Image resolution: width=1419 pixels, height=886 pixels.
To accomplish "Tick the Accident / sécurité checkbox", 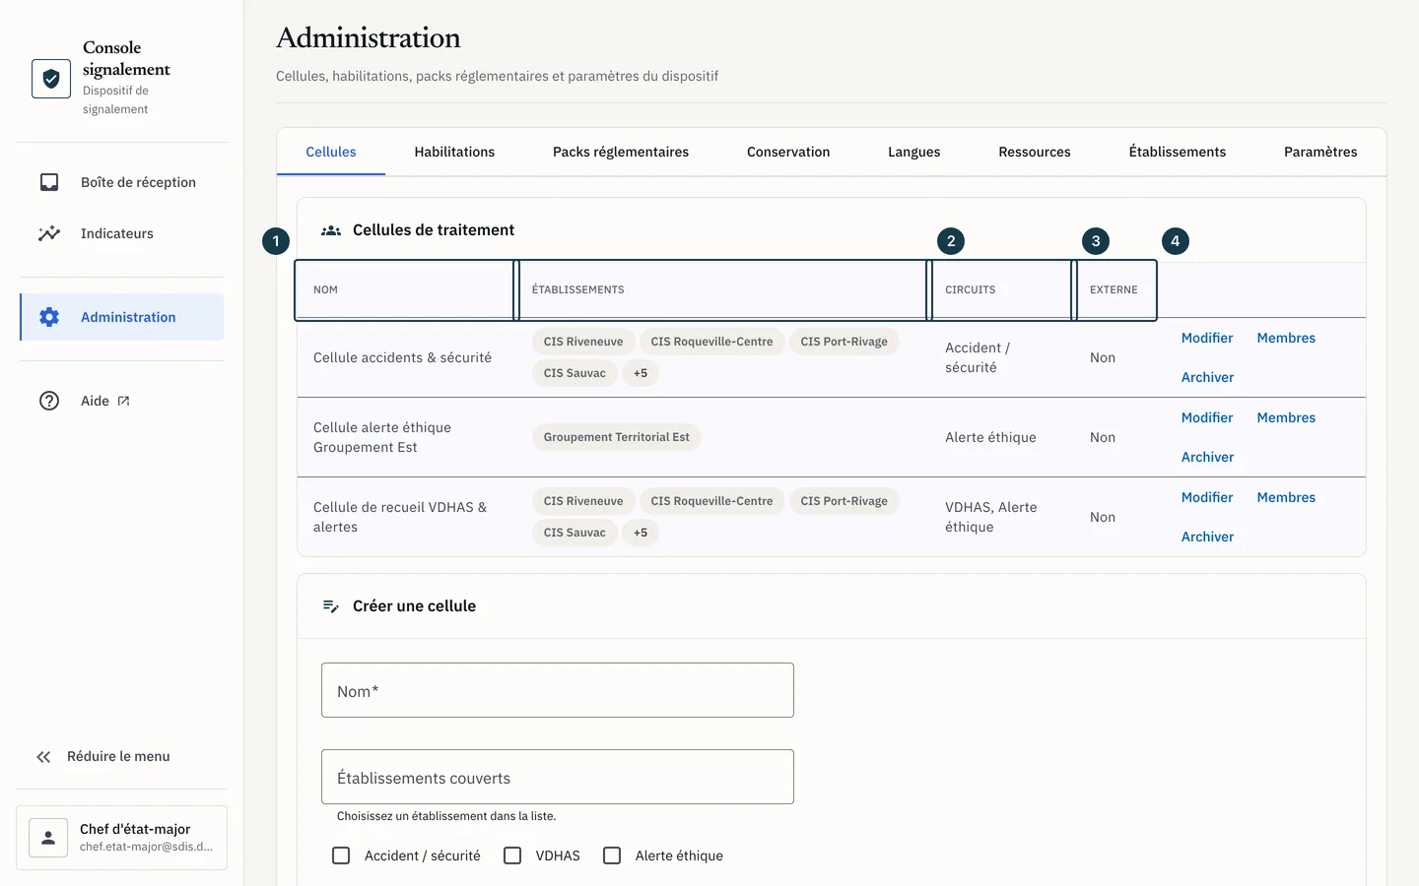I will click(x=341, y=855).
